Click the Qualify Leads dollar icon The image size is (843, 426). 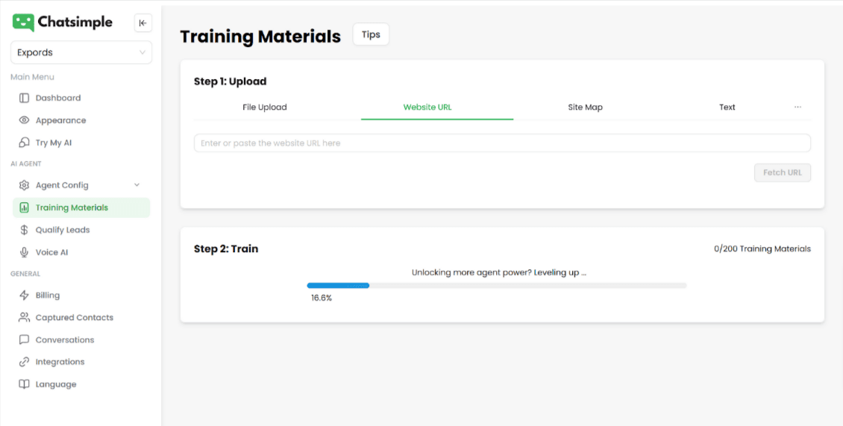point(24,230)
